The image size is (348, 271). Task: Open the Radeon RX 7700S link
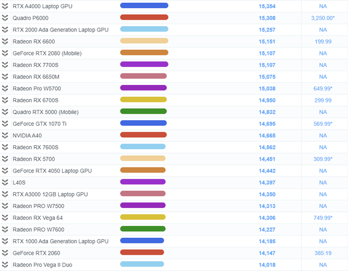pyautogui.click(x=34, y=65)
